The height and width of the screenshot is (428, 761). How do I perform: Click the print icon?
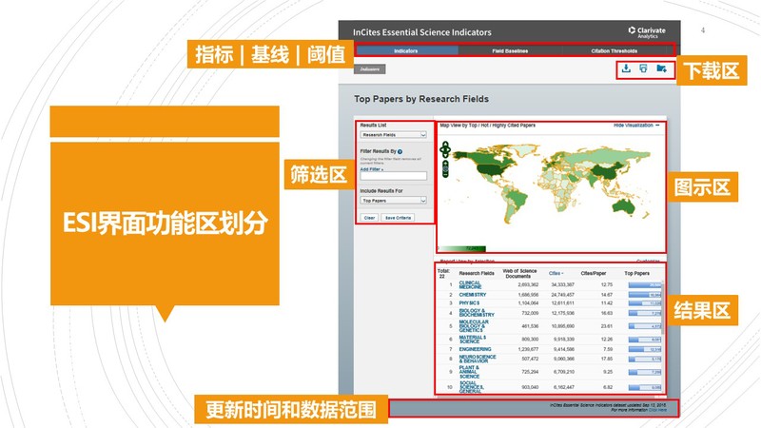point(644,68)
